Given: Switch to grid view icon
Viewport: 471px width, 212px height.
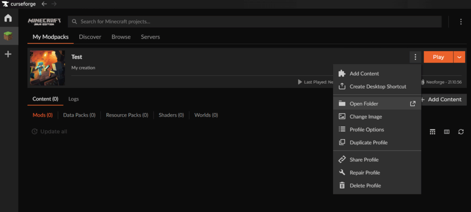Looking at the screenshot, I should point(432,132).
